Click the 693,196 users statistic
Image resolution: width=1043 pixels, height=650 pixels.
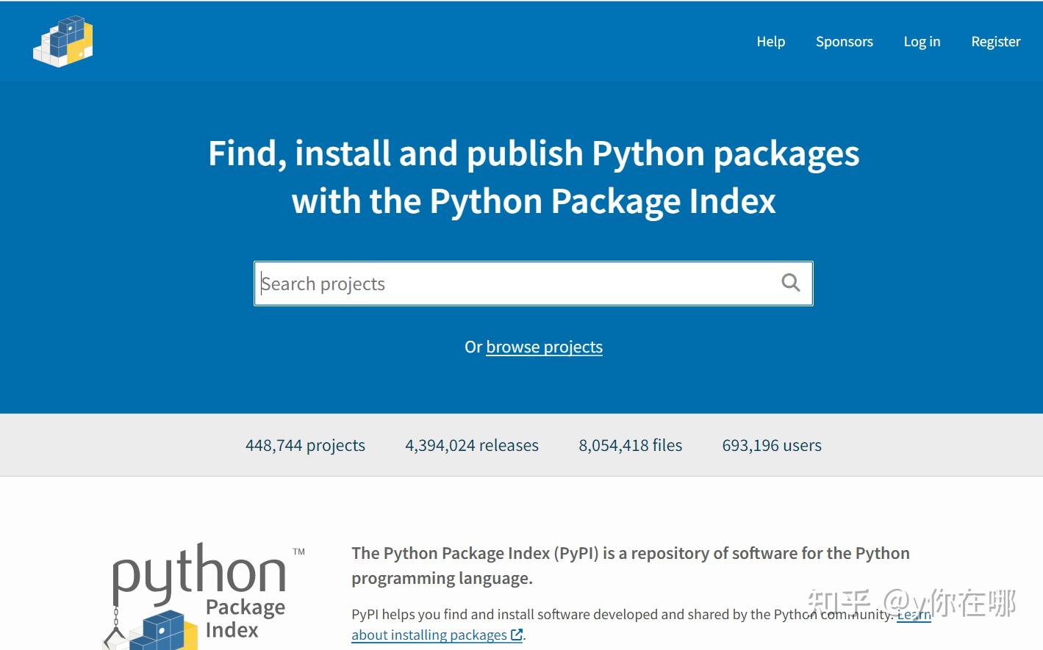pos(772,445)
